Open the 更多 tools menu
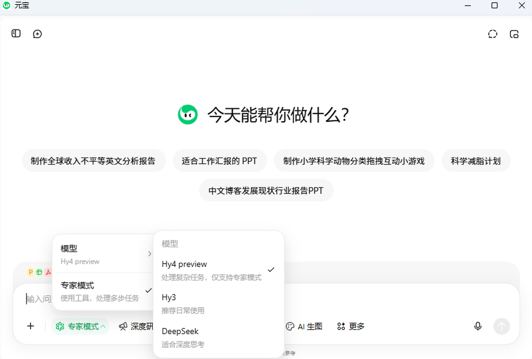This screenshot has width=532, height=359. click(351, 327)
